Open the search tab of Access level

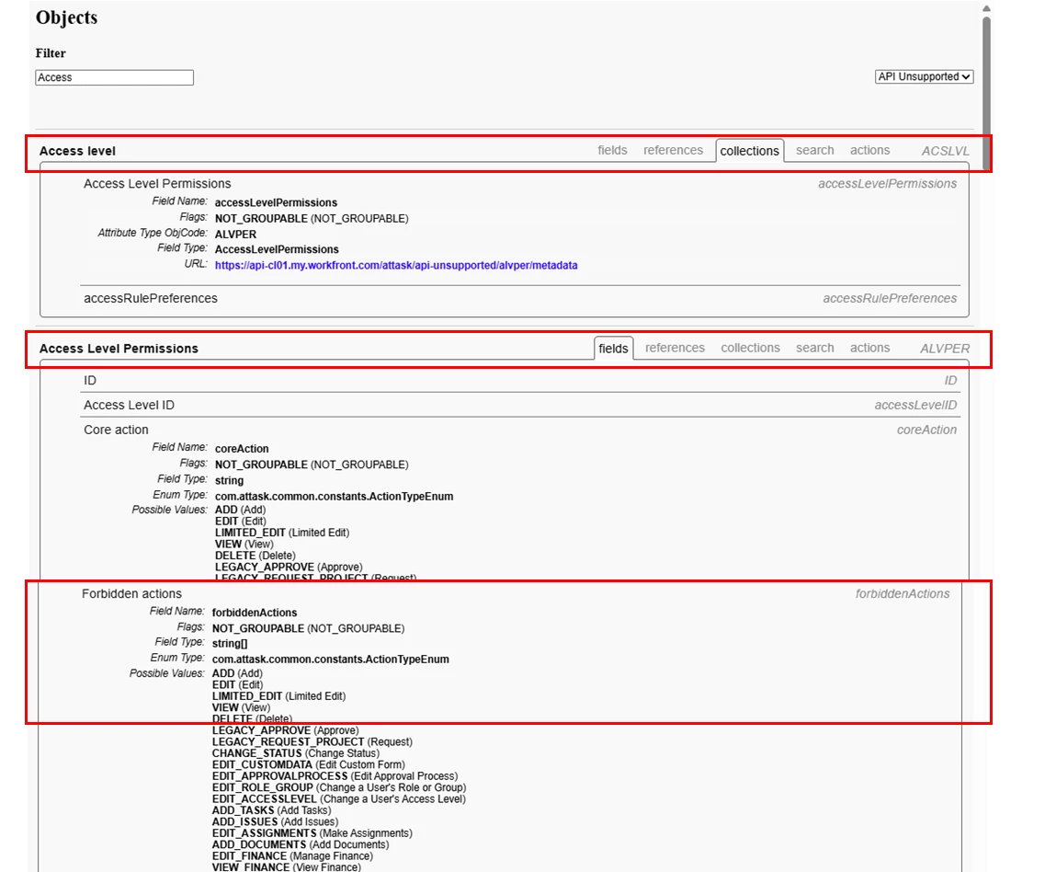815,150
